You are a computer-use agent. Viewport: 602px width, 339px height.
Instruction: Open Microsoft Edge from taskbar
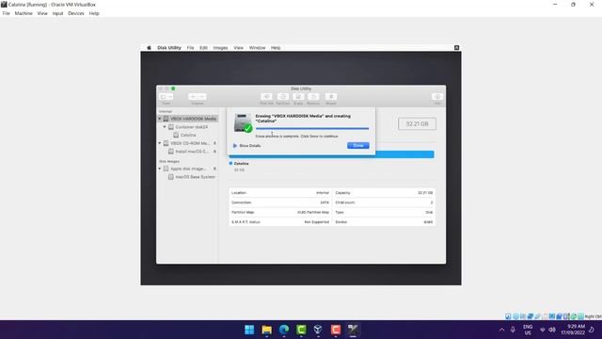click(x=284, y=330)
